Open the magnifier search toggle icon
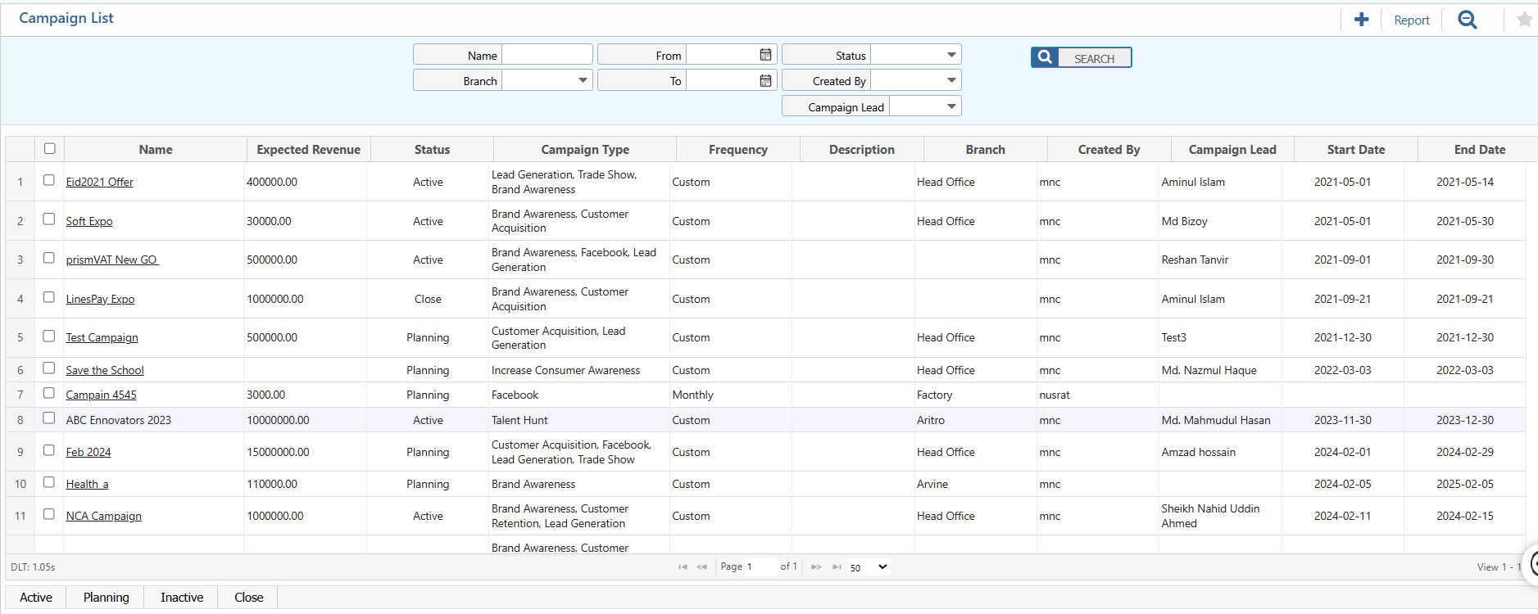The width and height of the screenshot is (1538, 614). pyautogui.click(x=1468, y=20)
